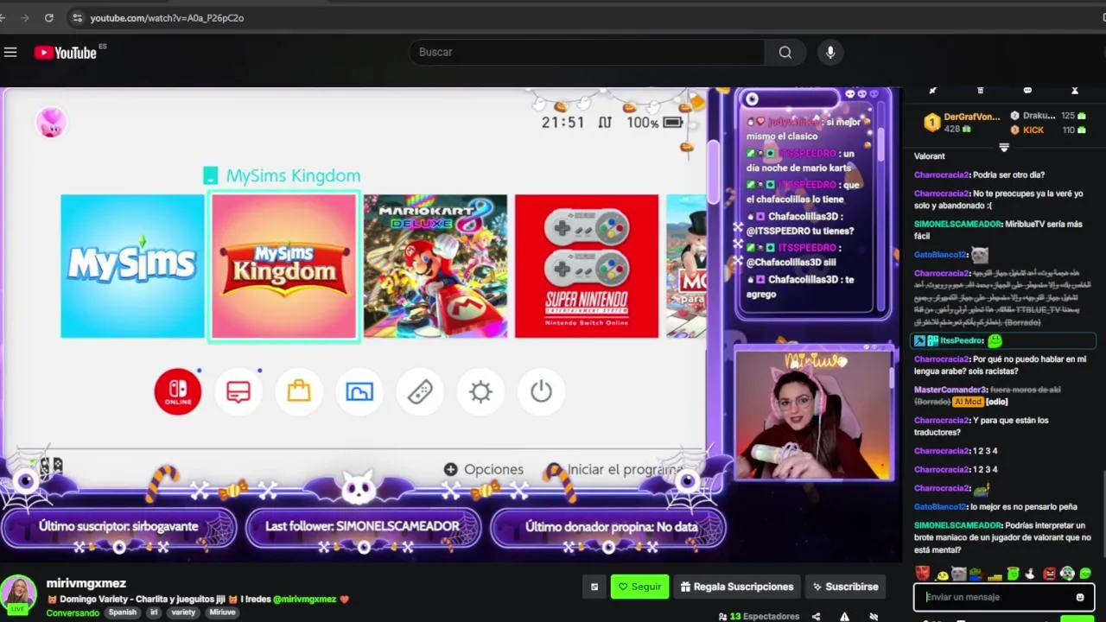
Task: Report the stream via the warning triangle icon
Action: click(844, 617)
